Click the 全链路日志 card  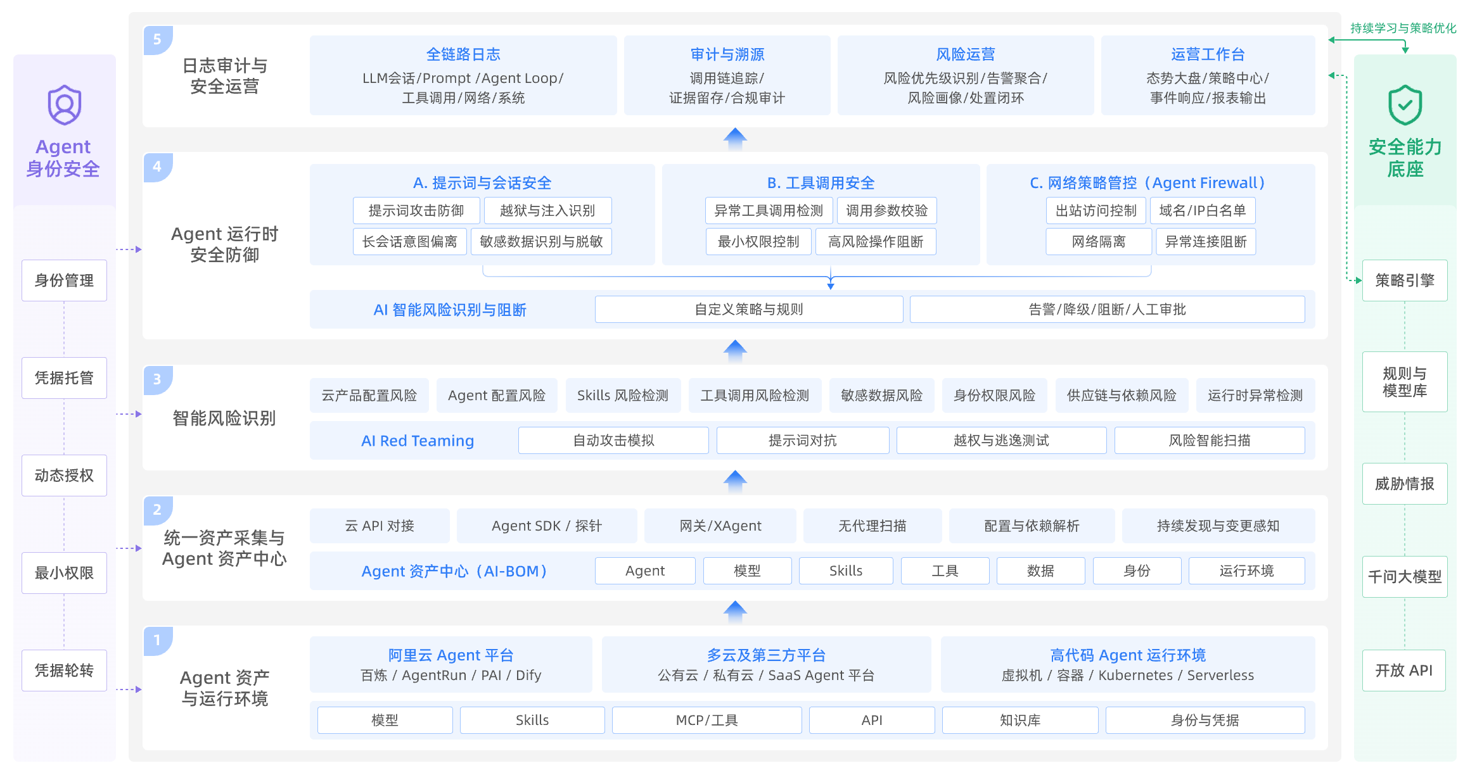click(463, 75)
